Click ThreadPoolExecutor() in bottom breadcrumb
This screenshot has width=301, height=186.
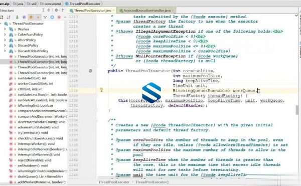(152, 182)
